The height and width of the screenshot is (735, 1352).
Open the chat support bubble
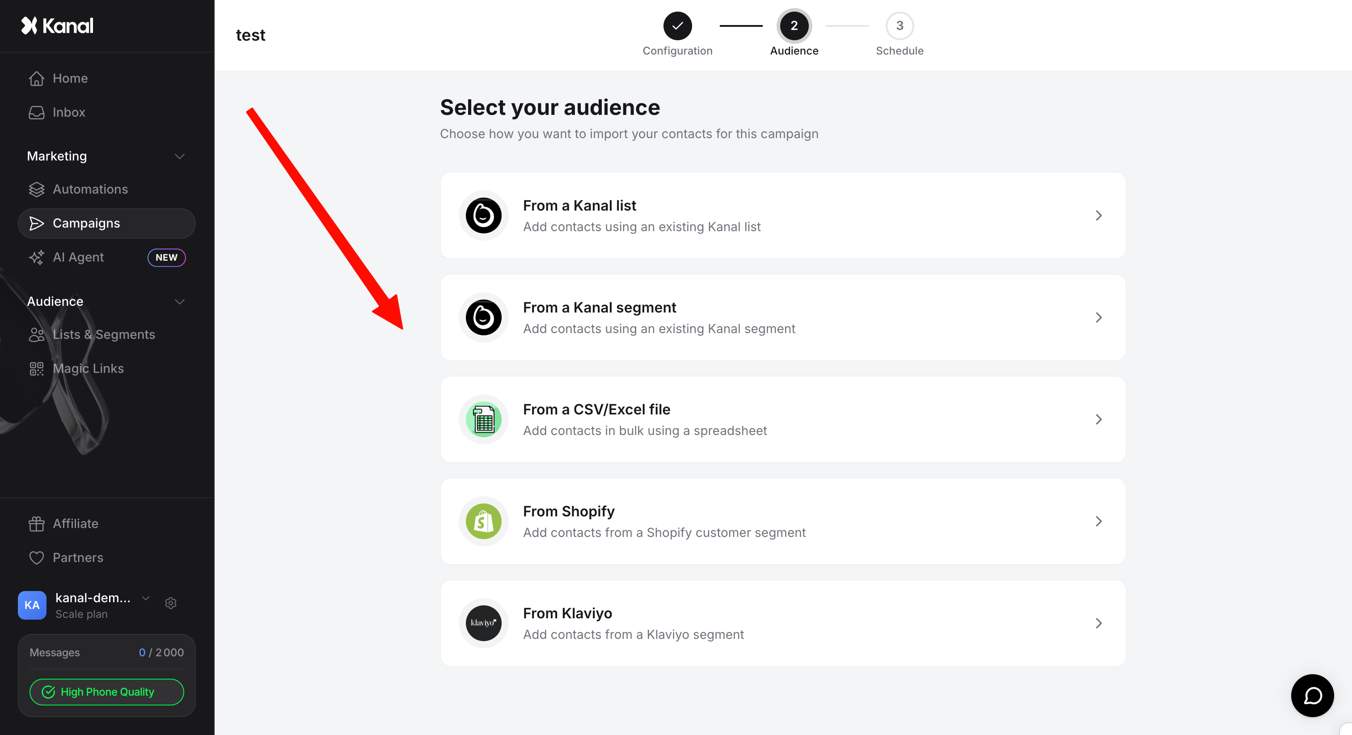tap(1312, 696)
